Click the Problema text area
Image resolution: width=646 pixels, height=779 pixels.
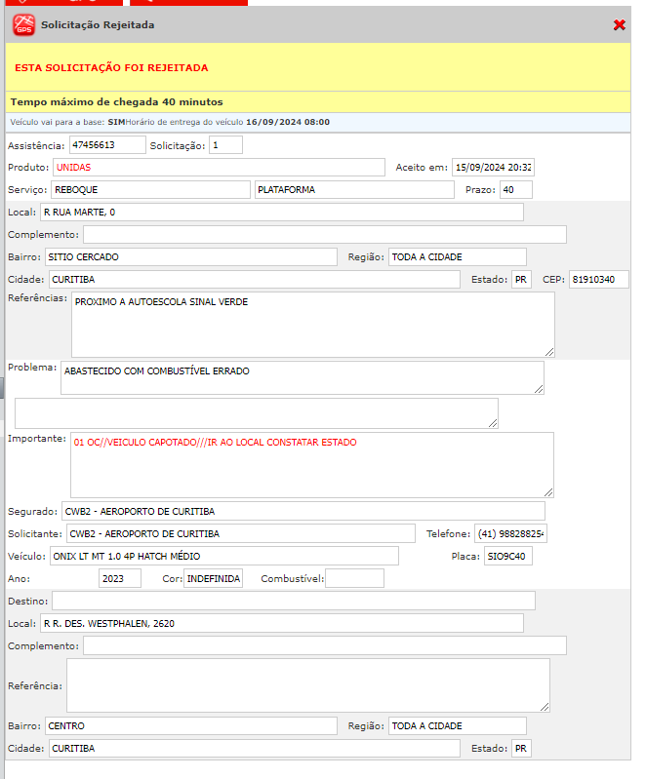coord(303,378)
